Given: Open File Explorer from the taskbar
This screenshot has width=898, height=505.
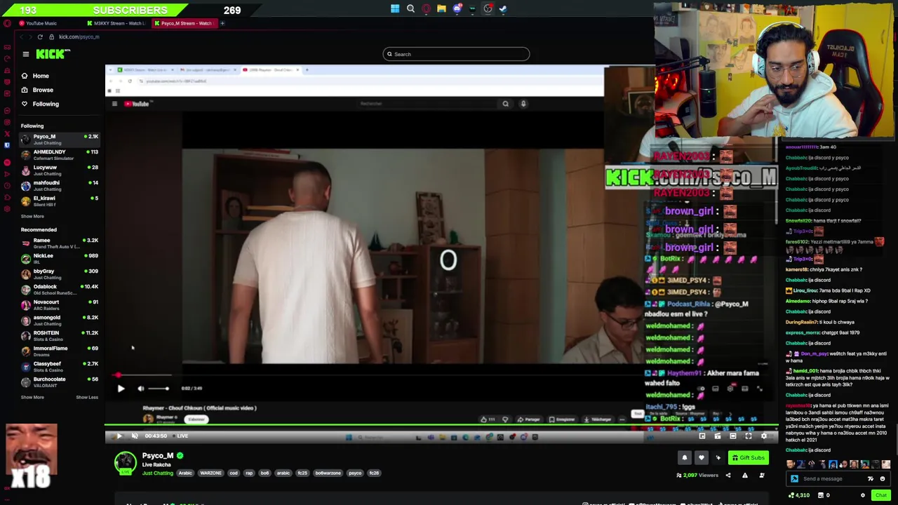Looking at the screenshot, I should [441, 9].
